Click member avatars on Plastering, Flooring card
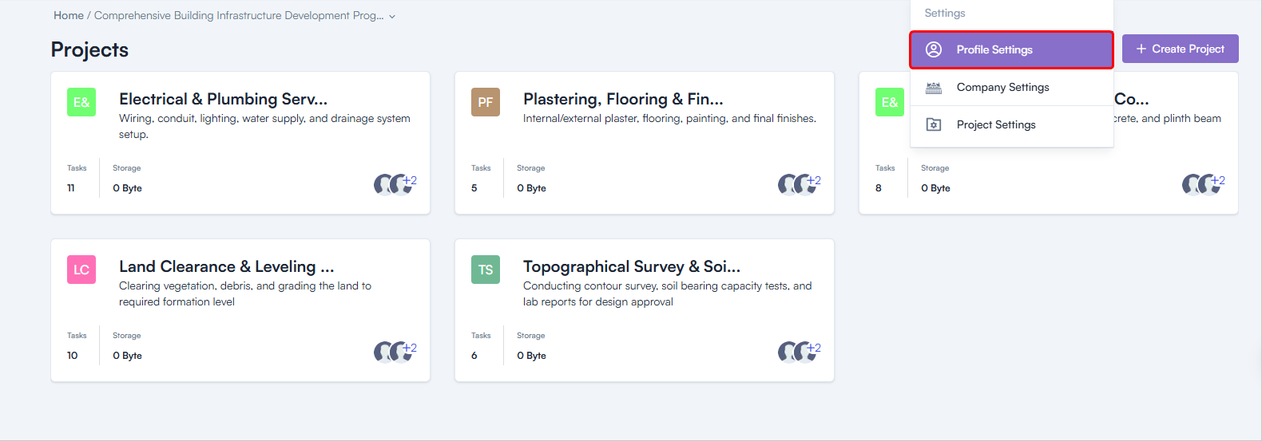This screenshot has height=441, width=1262. (799, 184)
